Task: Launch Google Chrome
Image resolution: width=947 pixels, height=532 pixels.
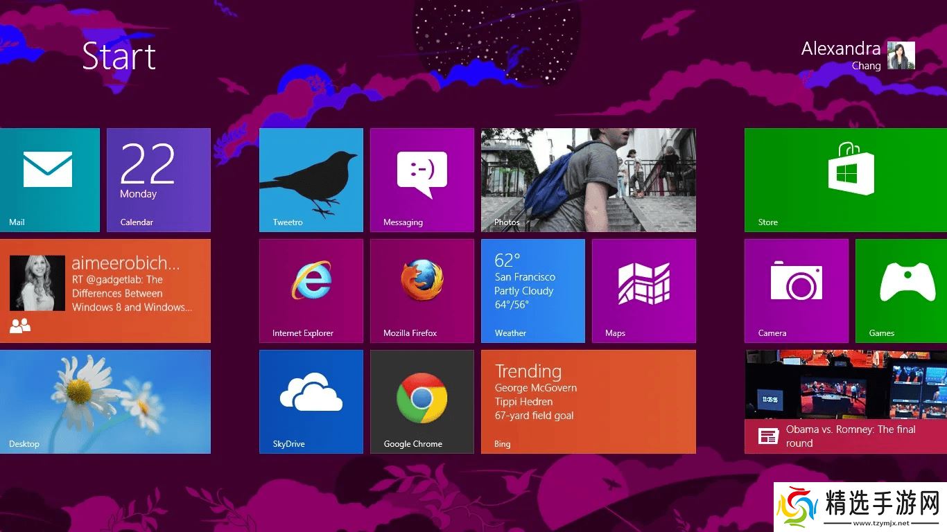Action: 422,401
